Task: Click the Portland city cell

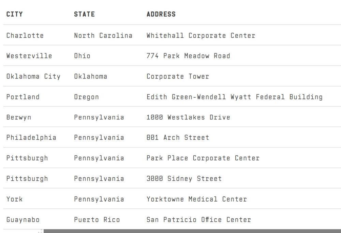Action: point(23,97)
